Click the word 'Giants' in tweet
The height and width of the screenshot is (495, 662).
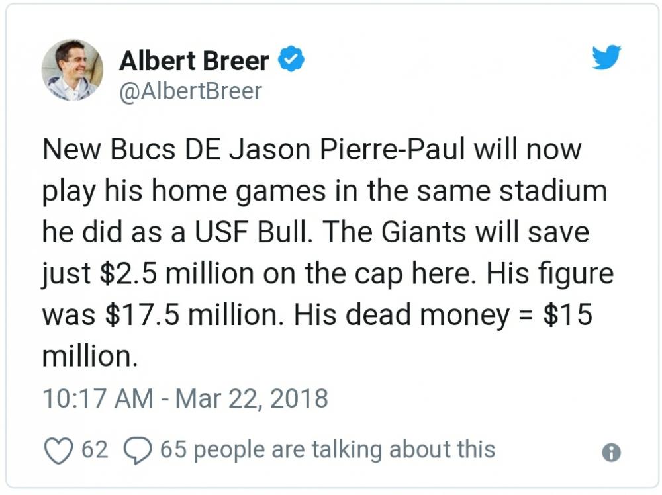pos(424,232)
